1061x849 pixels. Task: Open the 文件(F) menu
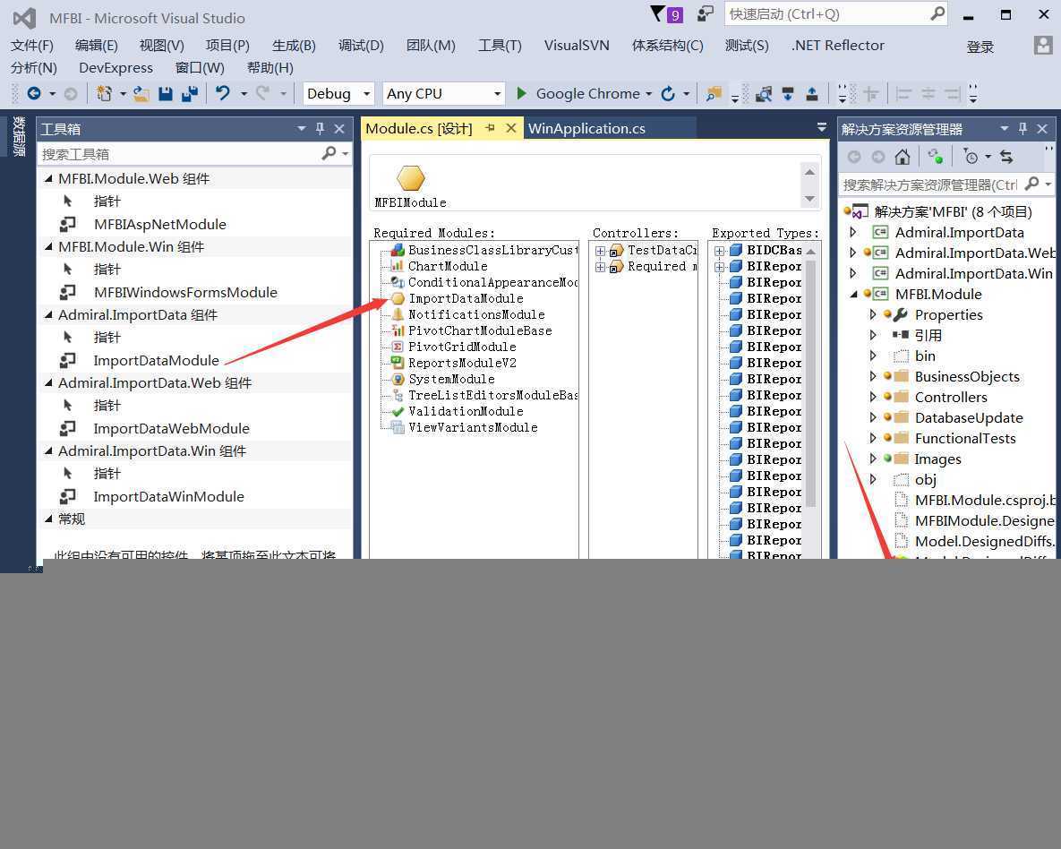(32, 46)
